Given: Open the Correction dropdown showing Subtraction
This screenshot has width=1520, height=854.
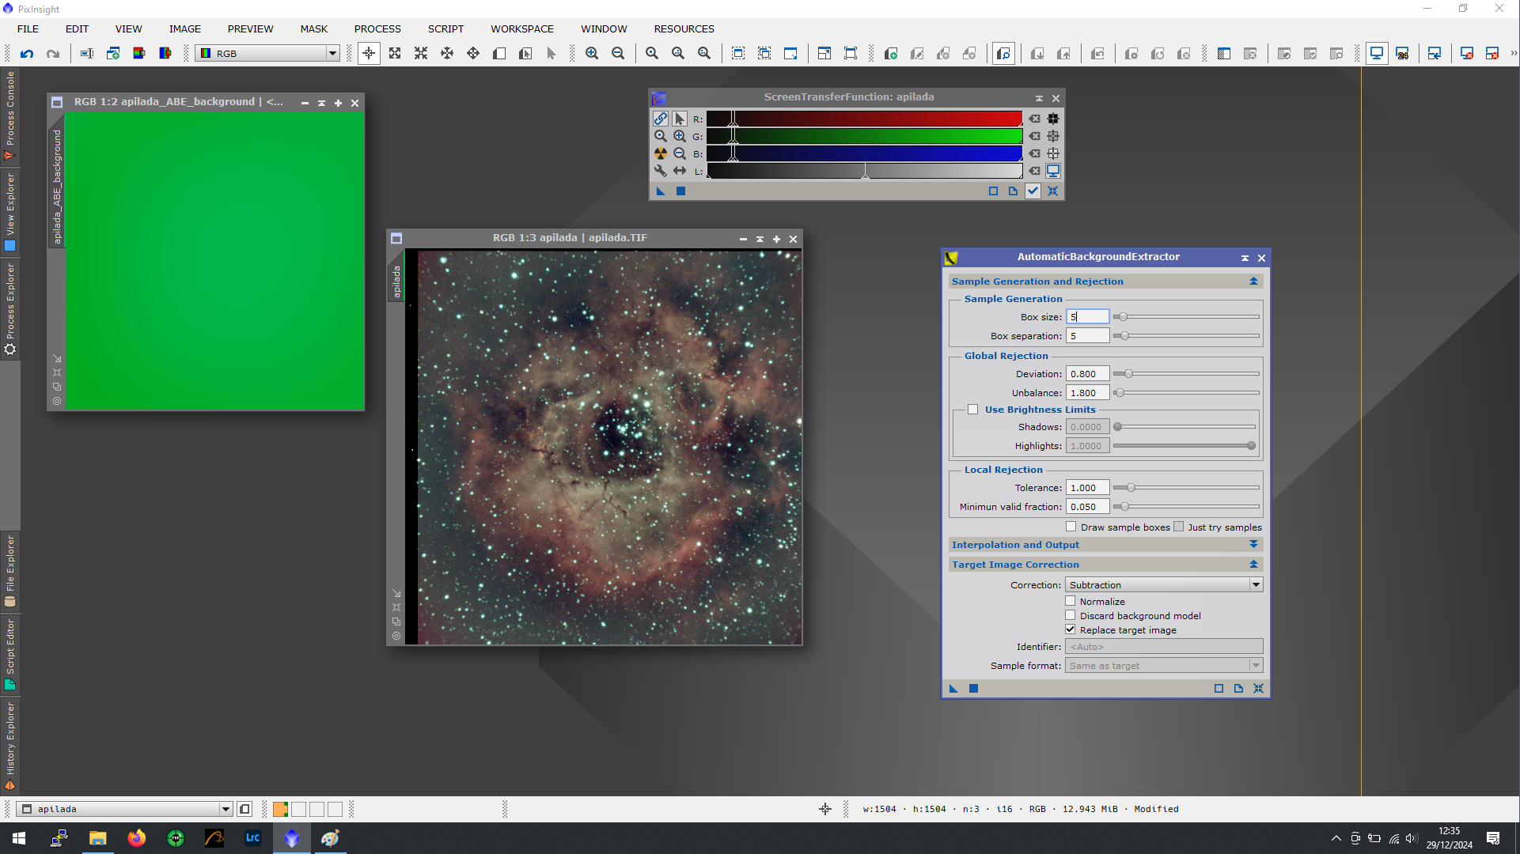Looking at the screenshot, I should coord(1164,585).
